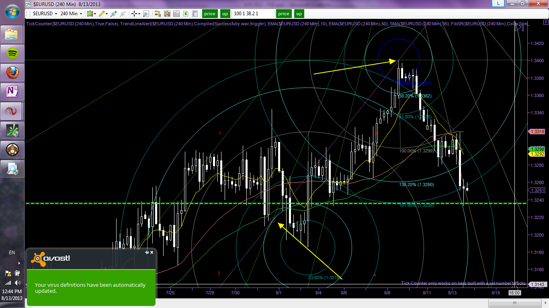This screenshot has height=308, width=549.
Task: Click the candlestick chart style icon
Action: pos(90,14)
